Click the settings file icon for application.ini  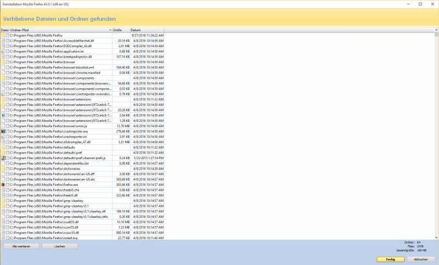[x=3, y=52]
